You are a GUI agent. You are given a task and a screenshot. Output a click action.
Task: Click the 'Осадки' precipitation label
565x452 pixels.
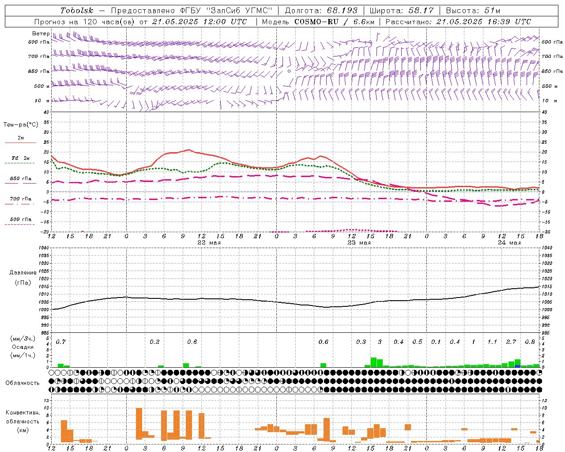[x=23, y=347]
